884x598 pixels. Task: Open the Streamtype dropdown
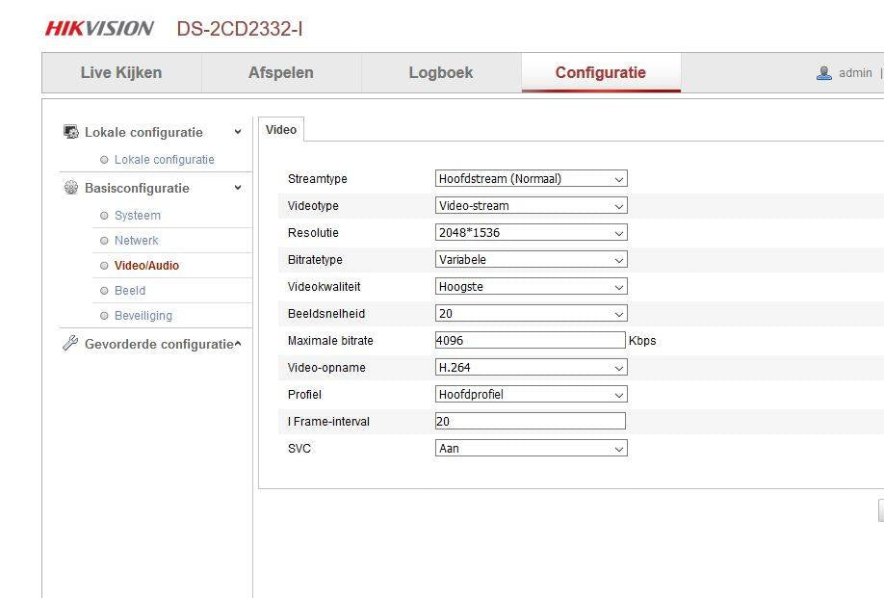[x=531, y=179]
